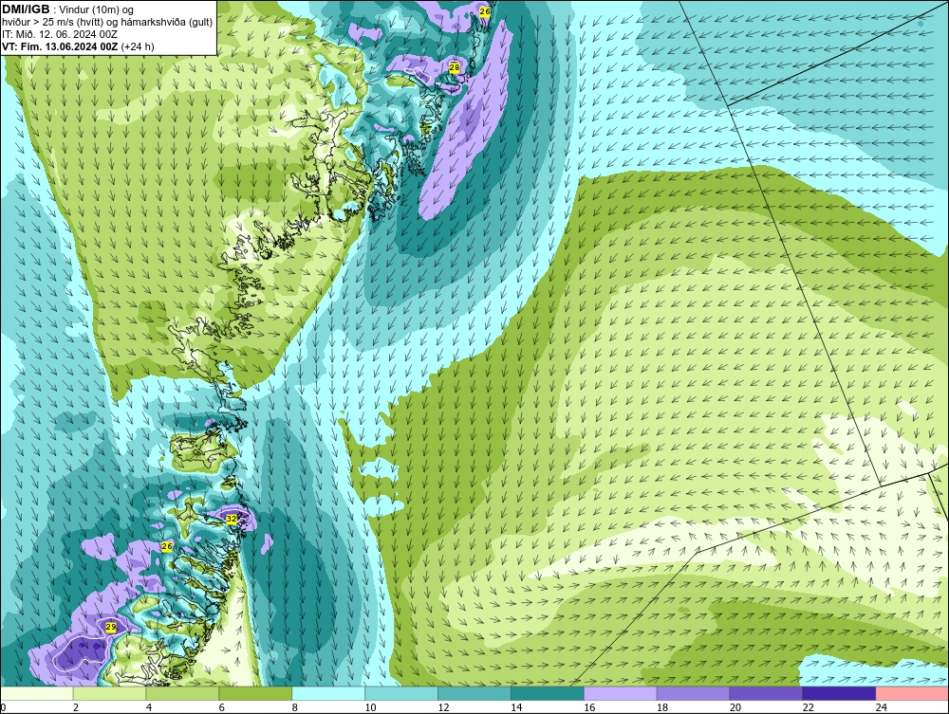The width and height of the screenshot is (949, 714).
Task: Select the pale cyan 8–10 m/s legend swatch
Action: pyautogui.click(x=328, y=693)
